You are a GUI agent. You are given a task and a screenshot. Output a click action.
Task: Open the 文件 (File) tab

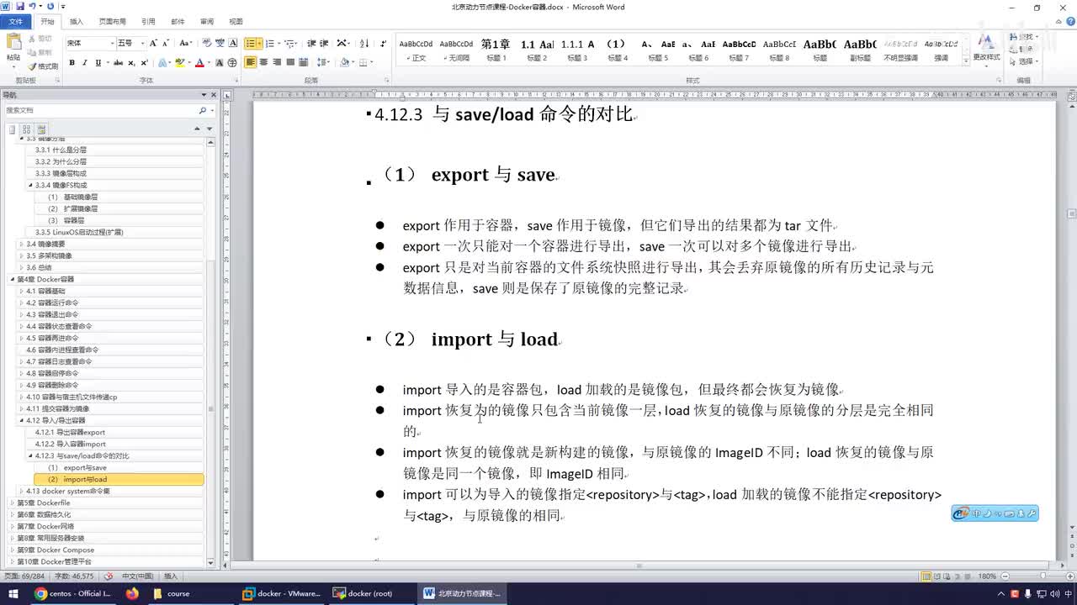pyautogui.click(x=16, y=21)
